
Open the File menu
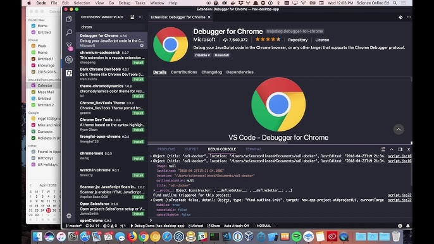[54, 3]
